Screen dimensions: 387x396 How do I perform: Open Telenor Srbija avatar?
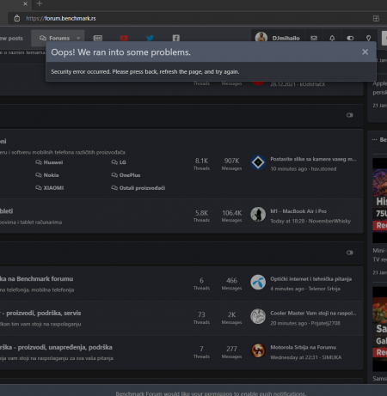point(258,283)
